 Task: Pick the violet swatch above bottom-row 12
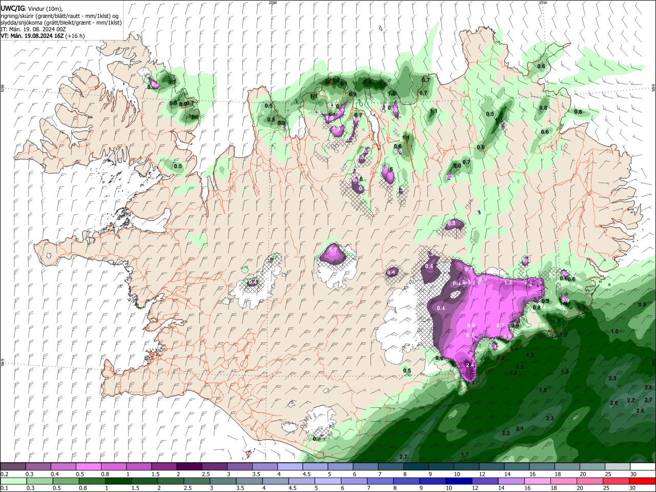(485, 481)
